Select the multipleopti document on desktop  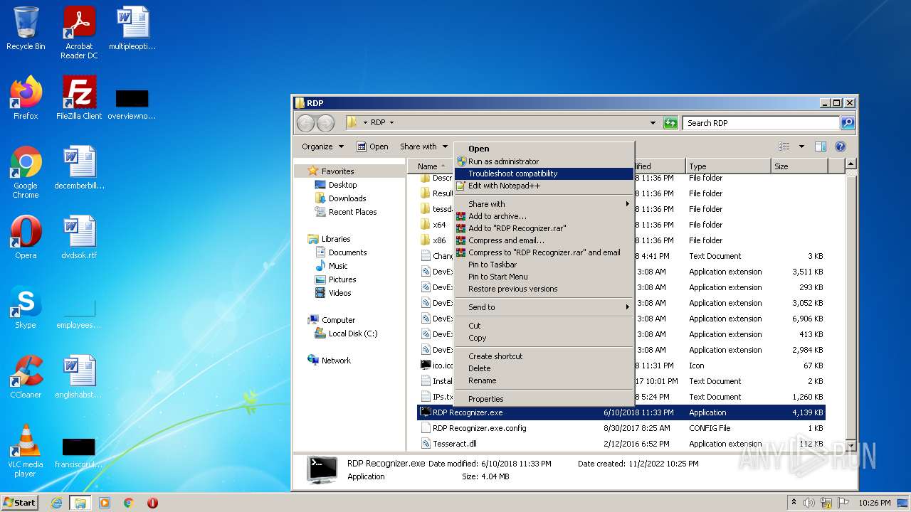click(x=132, y=28)
